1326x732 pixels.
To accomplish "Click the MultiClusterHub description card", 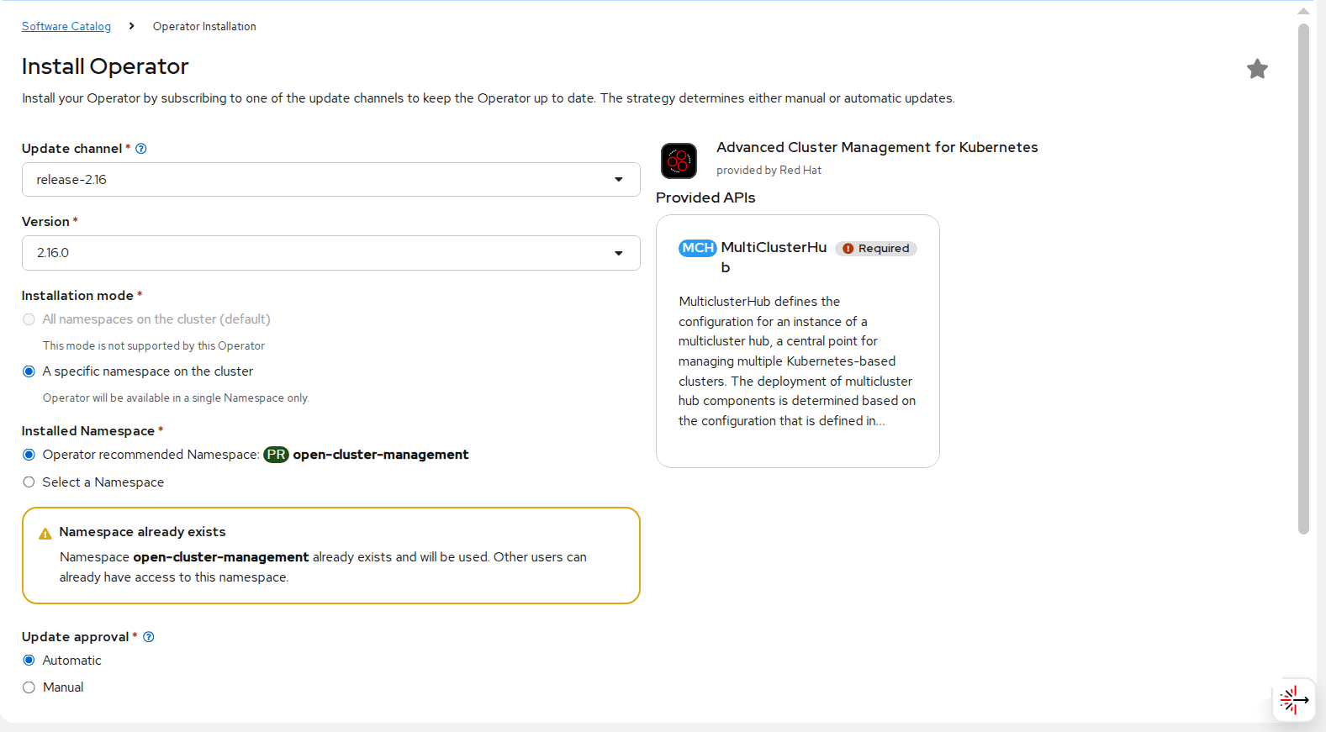I will tap(796, 361).
